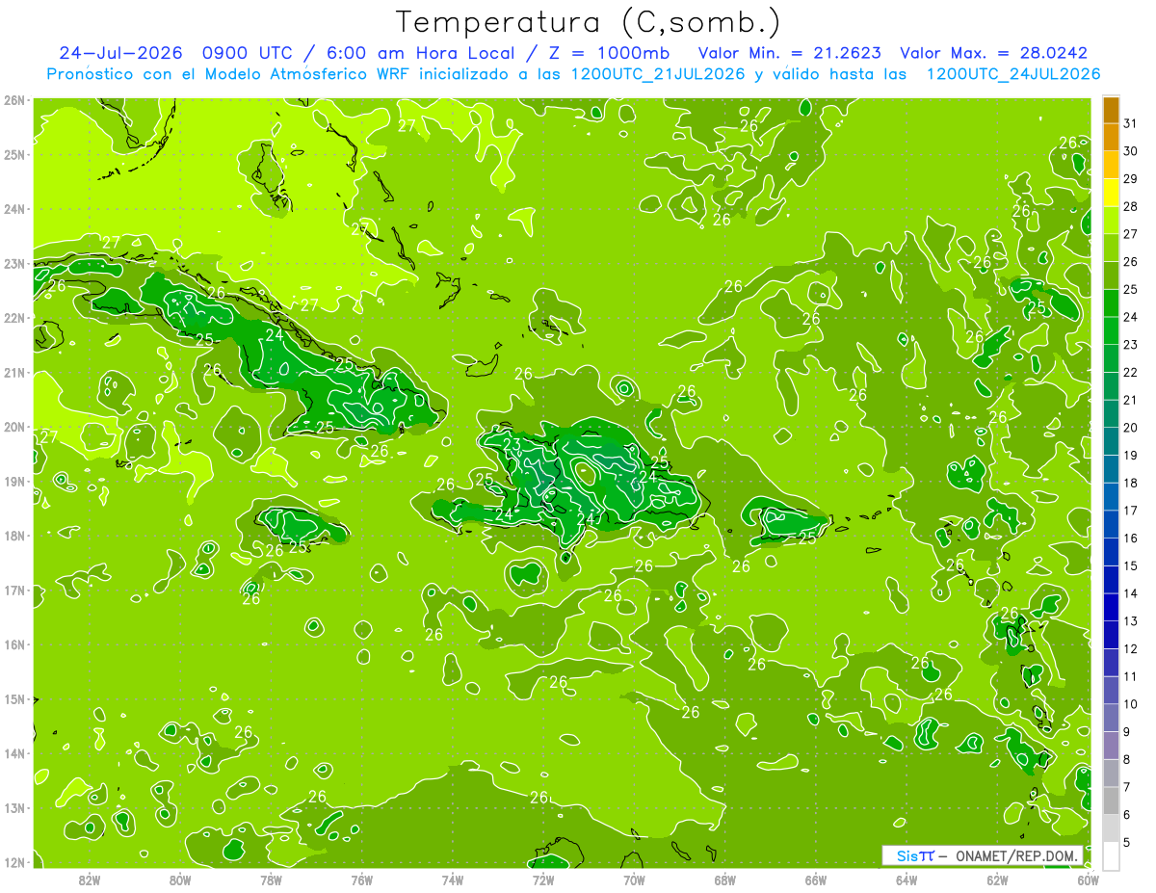
Task: Pick the blue legend swatch between 15 and 16
Action: tap(1111, 552)
